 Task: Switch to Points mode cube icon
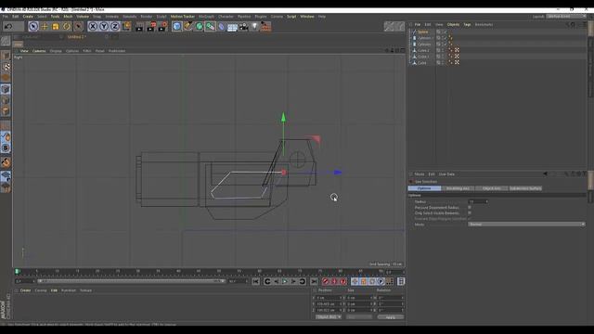coord(6,89)
